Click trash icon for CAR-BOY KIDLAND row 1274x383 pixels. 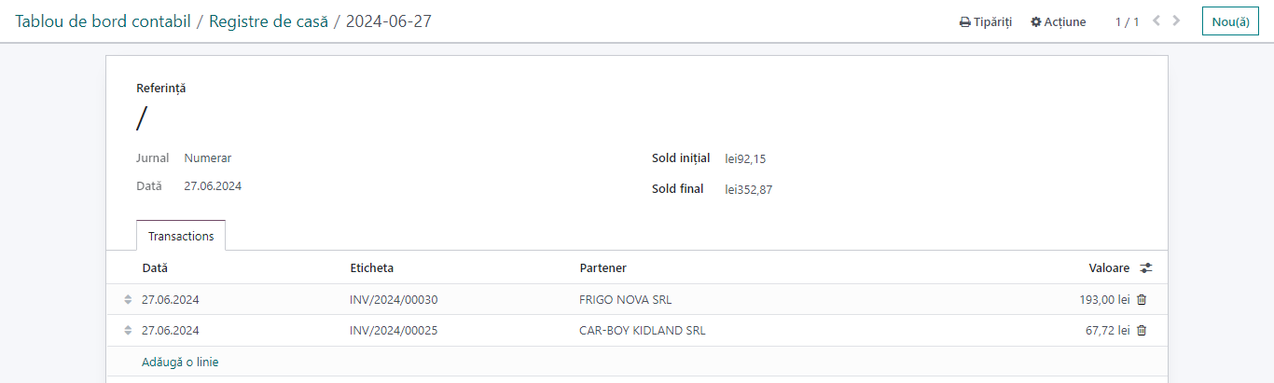pyautogui.click(x=1142, y=330)
